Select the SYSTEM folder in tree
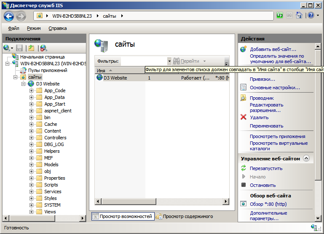324x234 pixels. click(52, 205)
